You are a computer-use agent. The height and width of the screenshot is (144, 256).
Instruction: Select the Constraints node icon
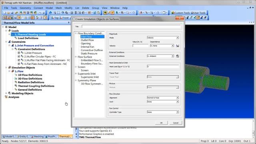[x=10, y=42]
